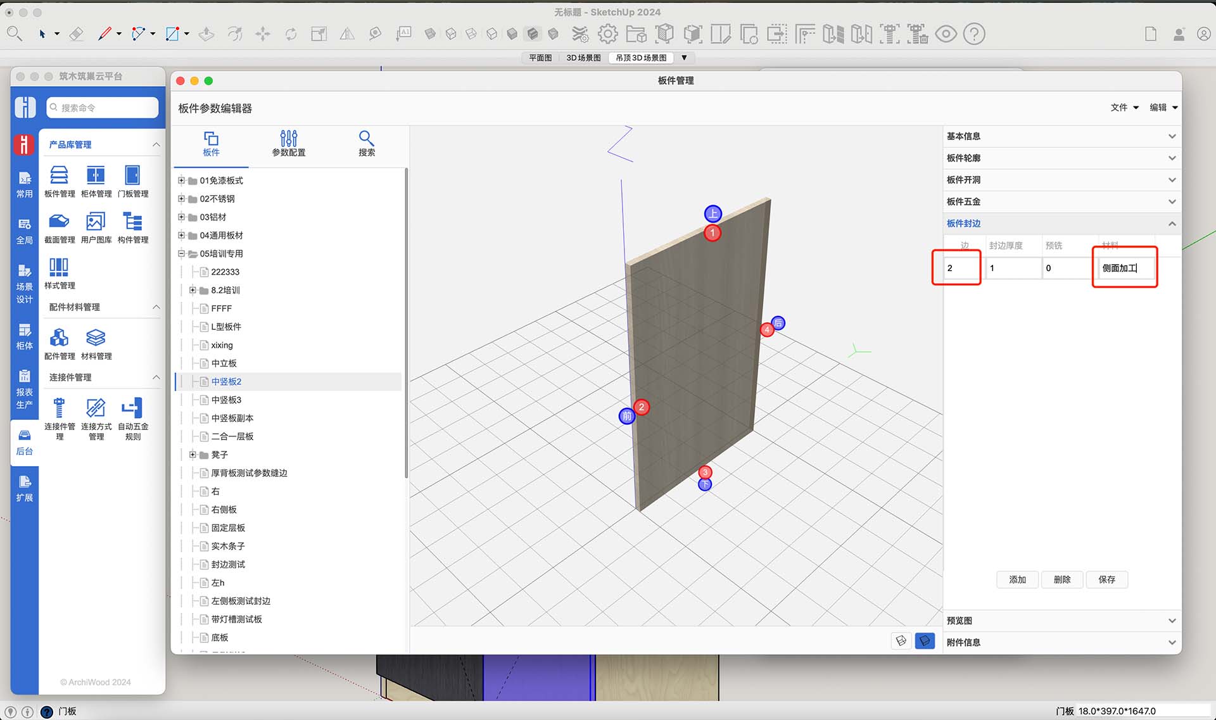The width and height of the screenshot is (1216, 720).
Task: Click the 添加 button
Action: 1018,579
